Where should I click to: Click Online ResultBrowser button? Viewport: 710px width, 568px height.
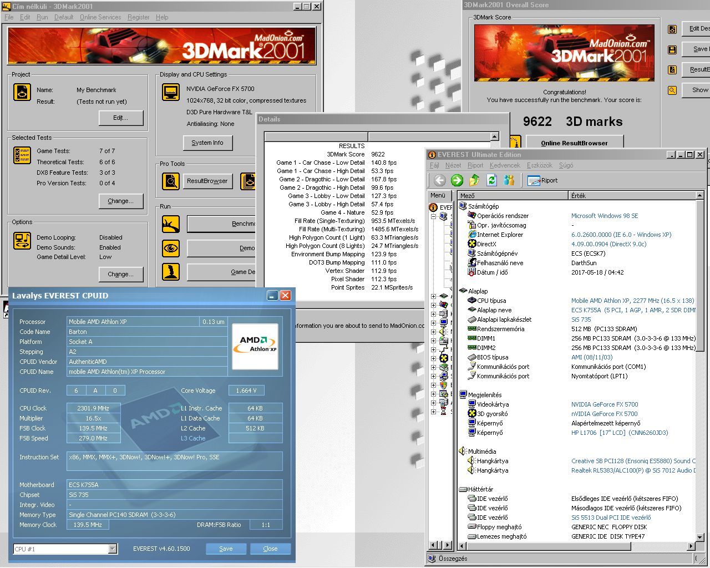click(x=574, y=143)
